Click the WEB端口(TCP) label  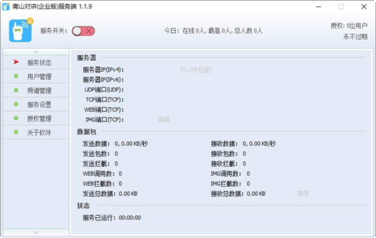(104, 110)
